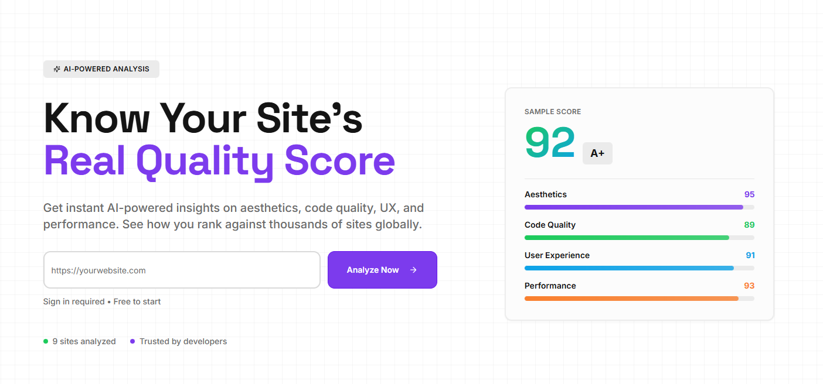This screenshot has width=823, height=384.
Task: Click the purple dot beside Trusted by developers
Action: 132,341
